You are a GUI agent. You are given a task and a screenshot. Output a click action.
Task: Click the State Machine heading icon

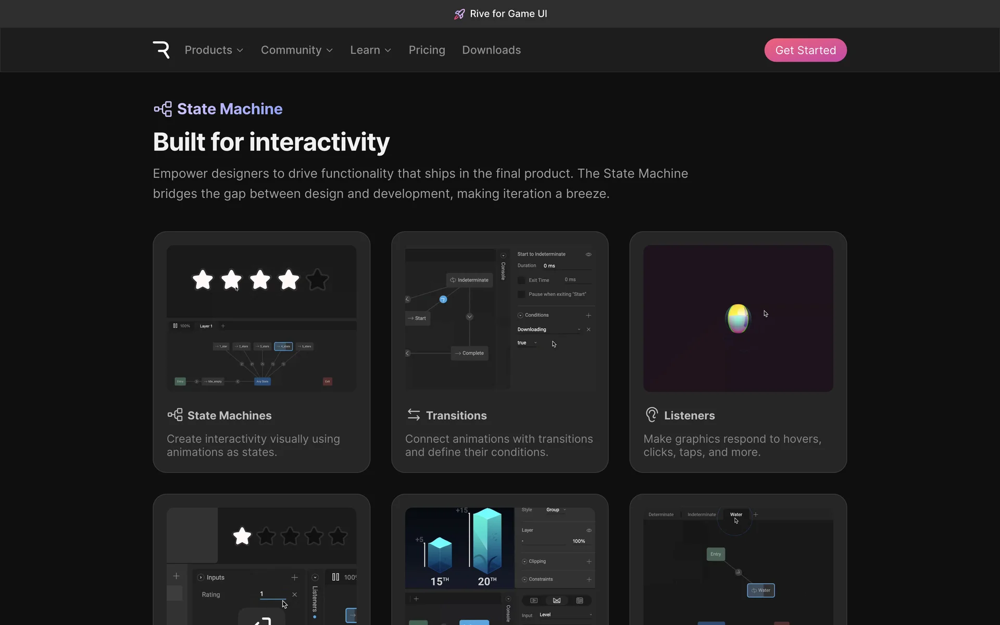[162, 109]
